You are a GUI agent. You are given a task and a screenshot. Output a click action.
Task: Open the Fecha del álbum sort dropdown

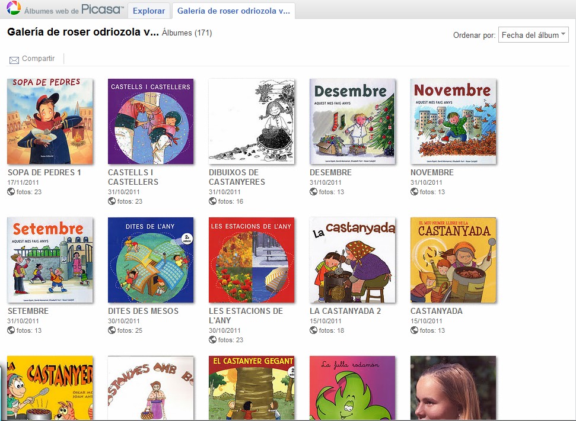533,35
